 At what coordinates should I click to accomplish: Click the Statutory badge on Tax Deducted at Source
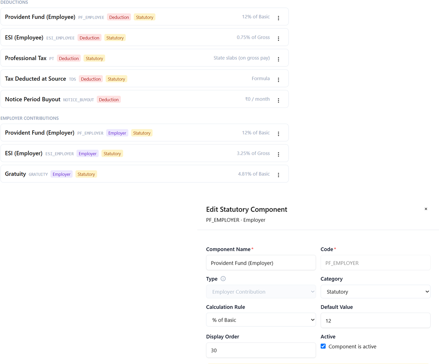click(116, 79)
